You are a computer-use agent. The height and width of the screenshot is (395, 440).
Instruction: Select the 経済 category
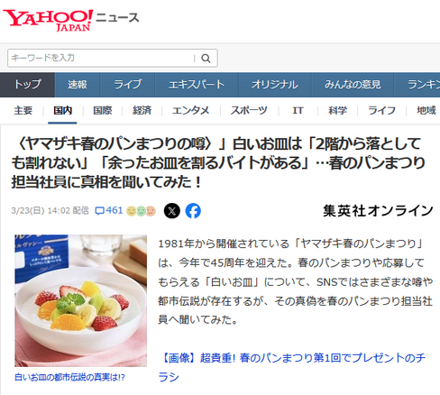pos(142,111)
